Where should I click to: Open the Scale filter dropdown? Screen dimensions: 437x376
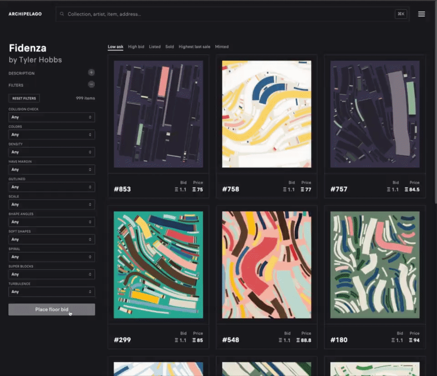click(51, 204)
